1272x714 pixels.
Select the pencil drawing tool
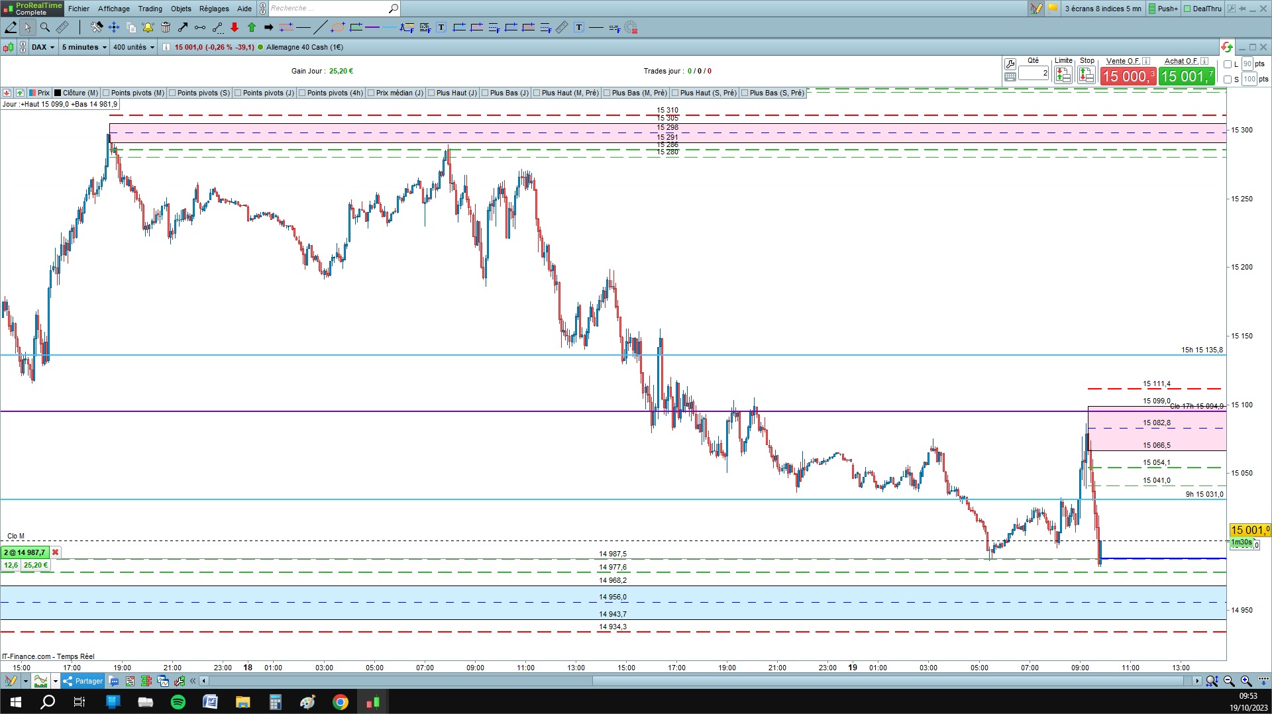(x=11, y=27)
